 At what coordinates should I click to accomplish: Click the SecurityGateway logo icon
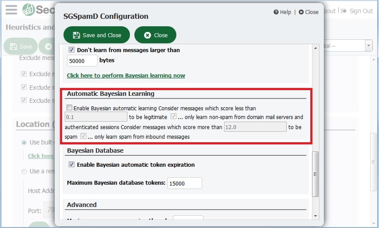[28, 10]
